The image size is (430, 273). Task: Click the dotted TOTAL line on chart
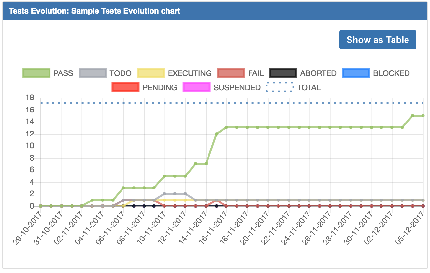coord(228,103)
